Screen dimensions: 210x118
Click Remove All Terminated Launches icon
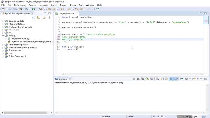click(x=143, y=79)
